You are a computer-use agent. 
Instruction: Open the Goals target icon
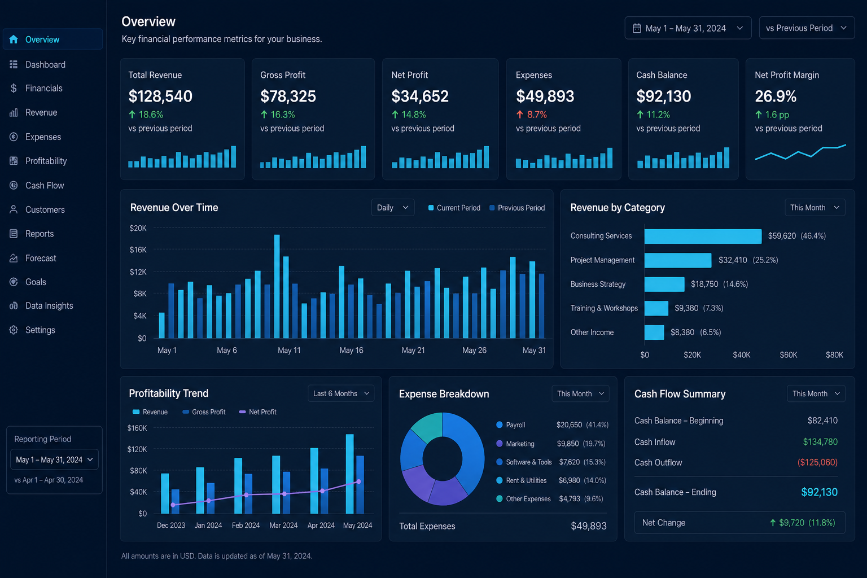pyautogui.click(x=14, y=282)
